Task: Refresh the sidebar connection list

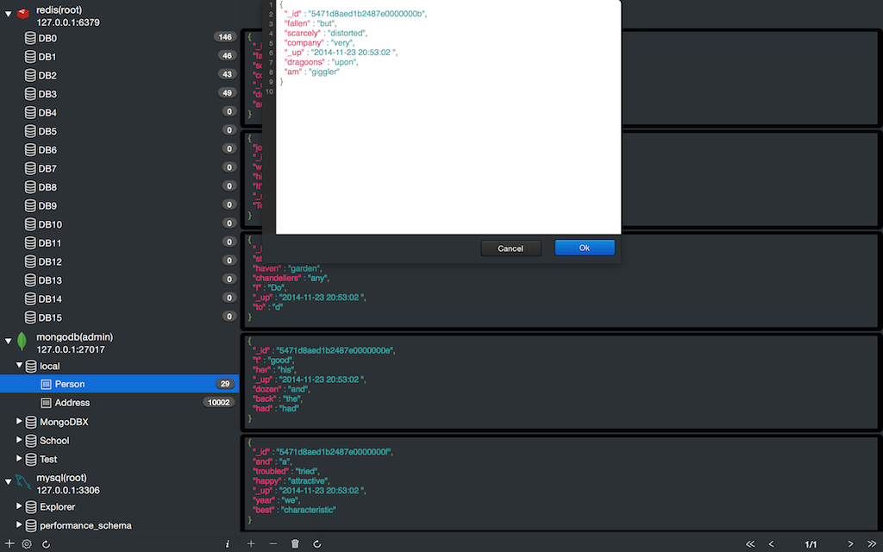Action: tap(46, 544)
